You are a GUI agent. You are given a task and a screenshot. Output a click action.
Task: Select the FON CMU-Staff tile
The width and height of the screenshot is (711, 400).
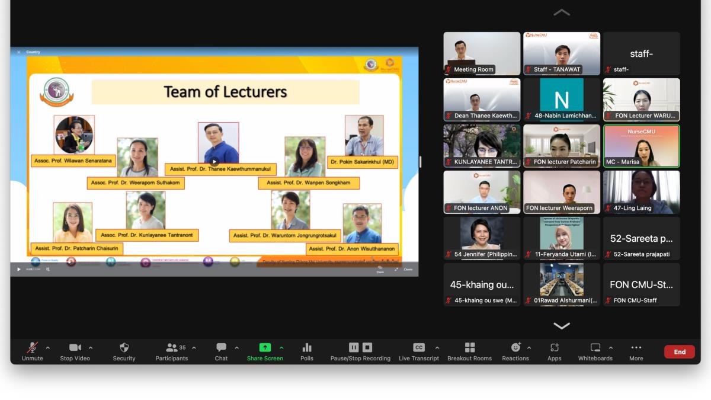(642, 284)
